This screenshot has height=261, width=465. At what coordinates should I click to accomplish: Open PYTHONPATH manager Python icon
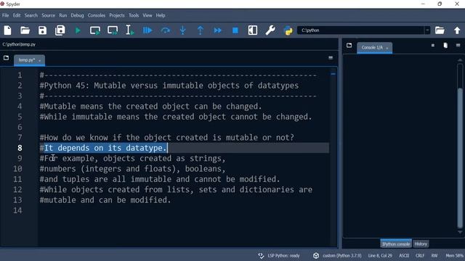click(x=288, y=30)
